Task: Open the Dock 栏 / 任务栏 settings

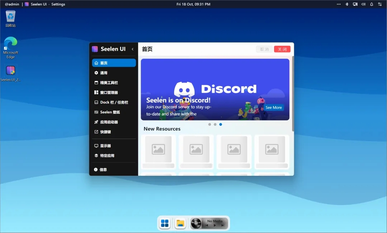Action: (113, 102)
